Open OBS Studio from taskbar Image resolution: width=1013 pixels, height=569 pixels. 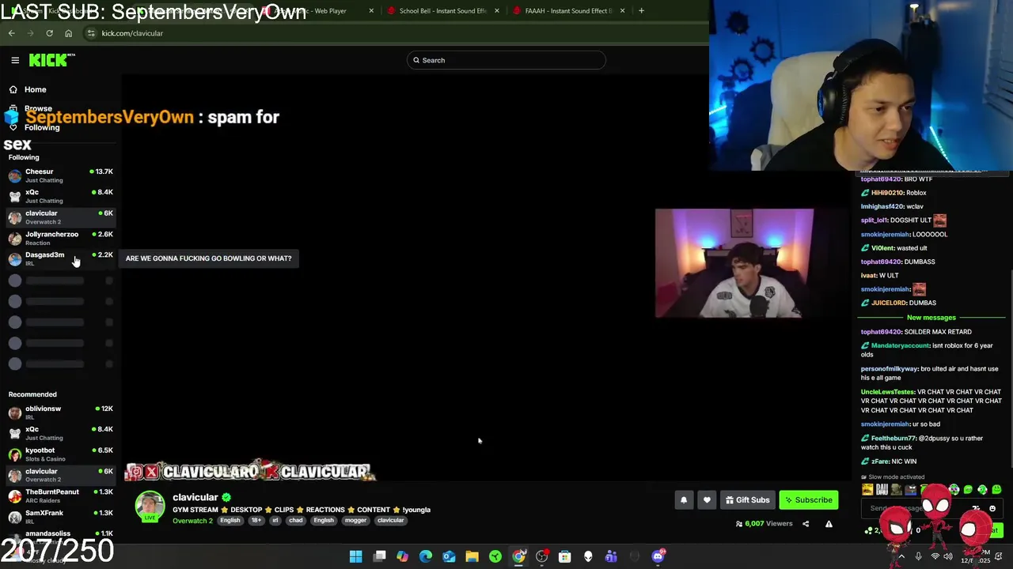pos(541,556)
